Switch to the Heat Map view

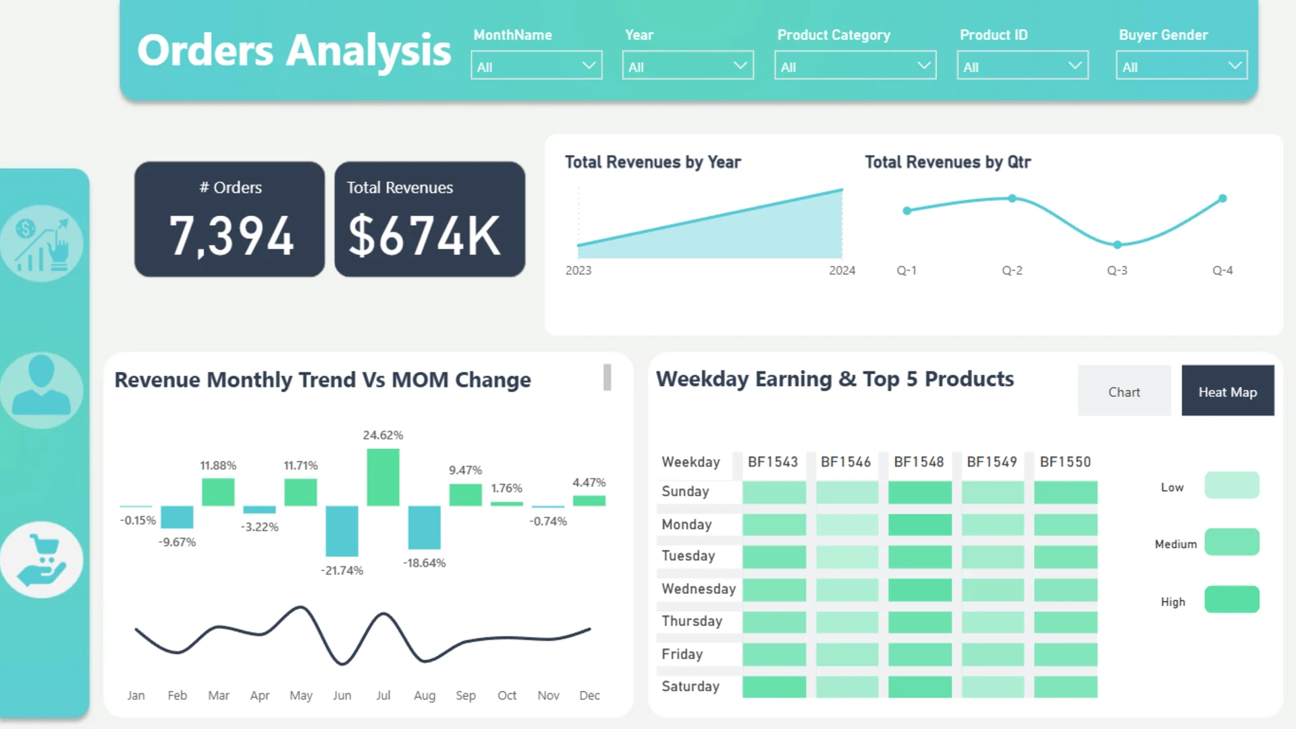[1228, 391]
